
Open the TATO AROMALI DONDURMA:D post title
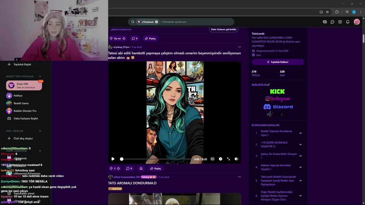pos(132,183)
